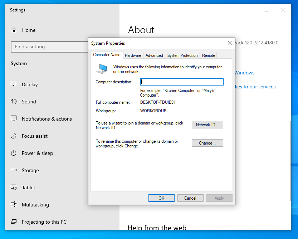Switch to System Protection tab
The height and width of the screenshot is (239, 298).
click(x=182, y=55)
